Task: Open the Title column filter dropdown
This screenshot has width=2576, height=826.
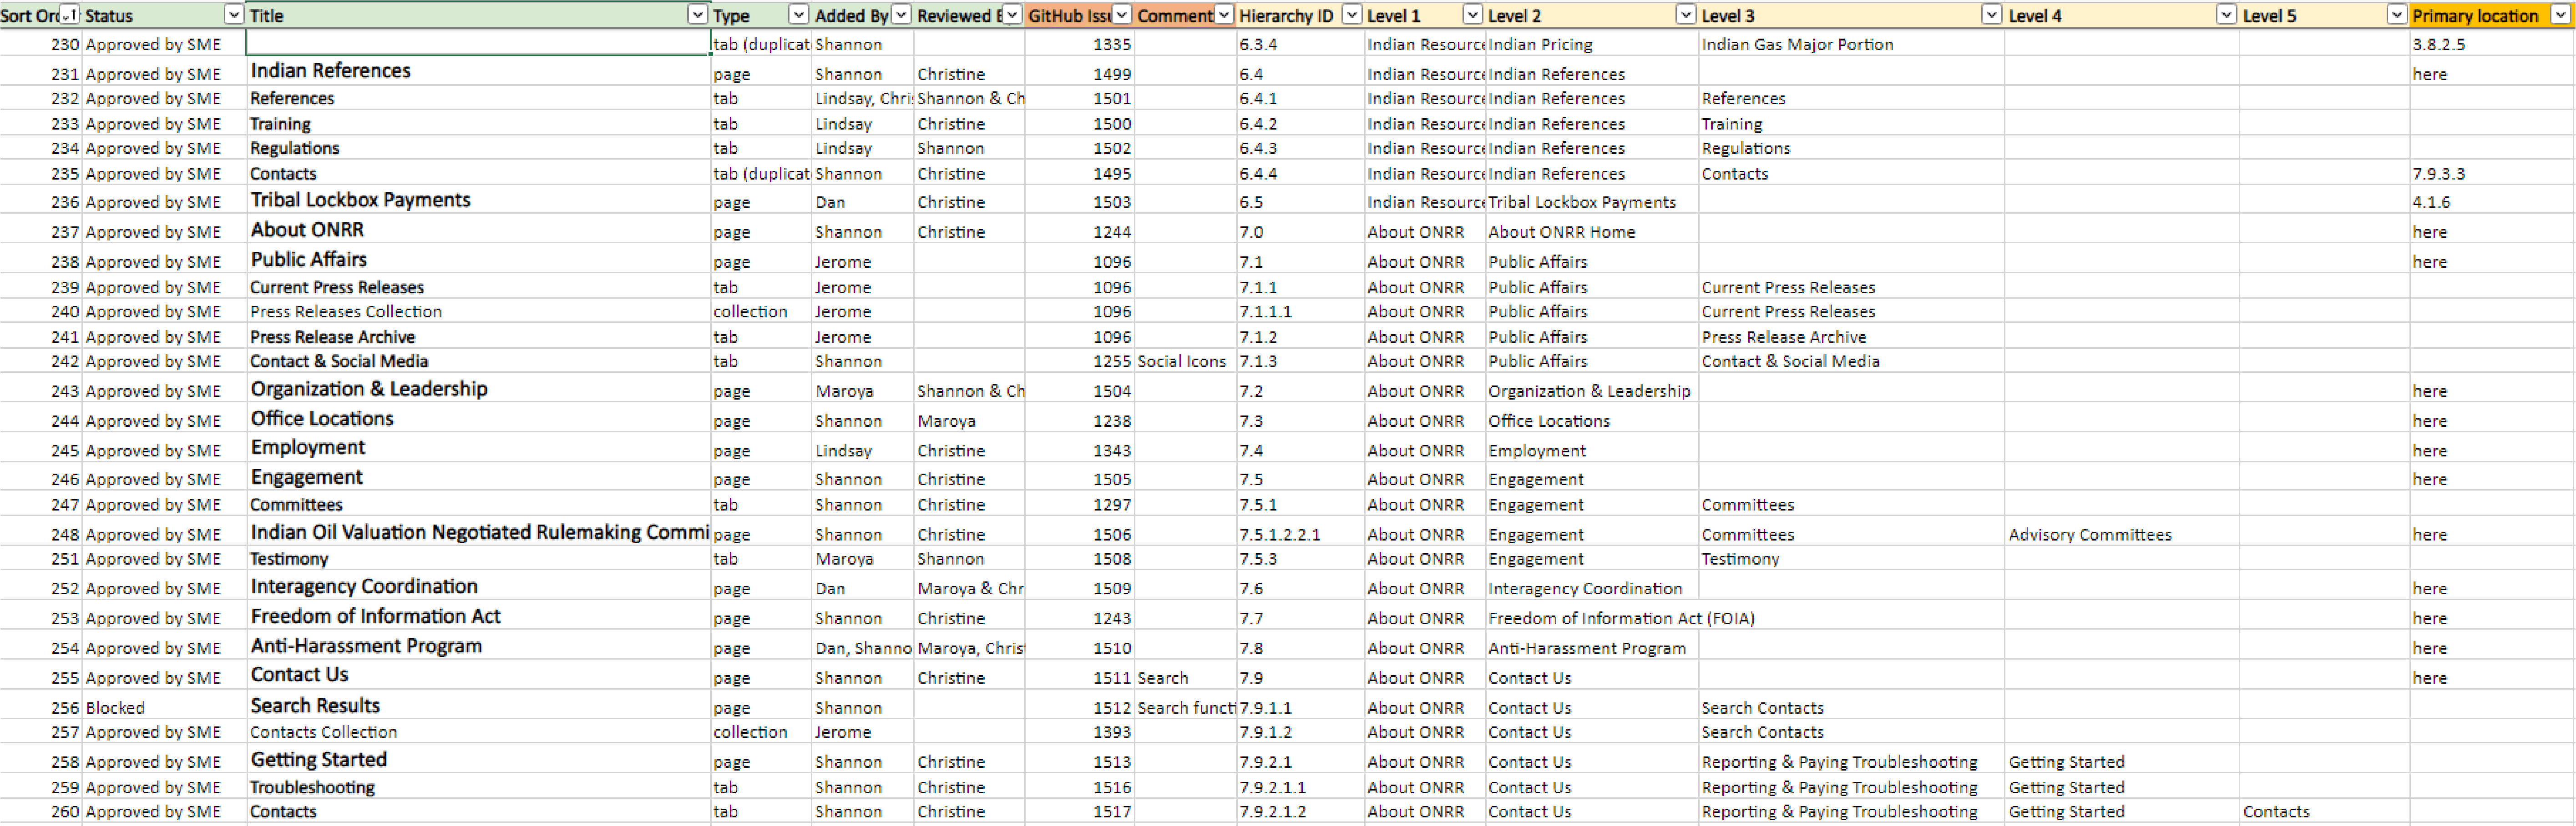Action: [x=697, y=15]
